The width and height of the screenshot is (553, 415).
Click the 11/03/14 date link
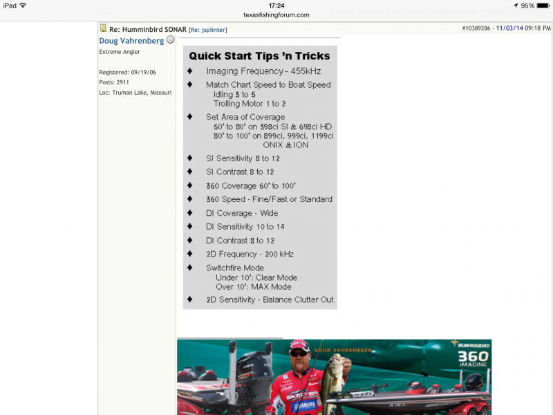pyautogui.click(x=509, y=28)
